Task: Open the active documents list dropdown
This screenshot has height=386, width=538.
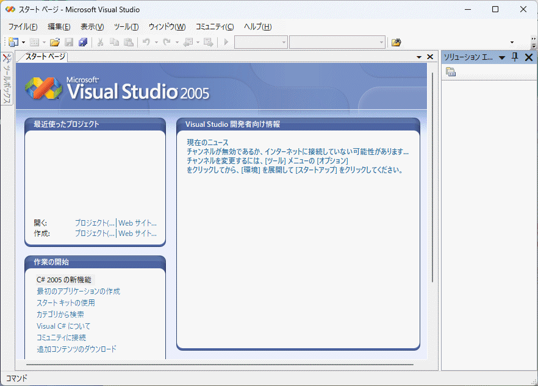Action: coord(420,57)
